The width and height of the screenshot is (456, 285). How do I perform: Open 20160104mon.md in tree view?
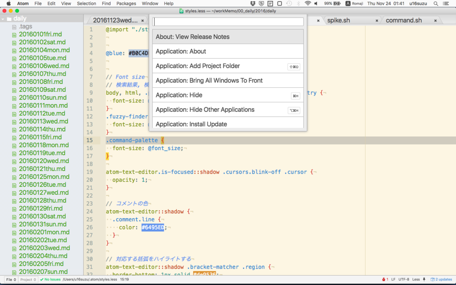point(44,50)
